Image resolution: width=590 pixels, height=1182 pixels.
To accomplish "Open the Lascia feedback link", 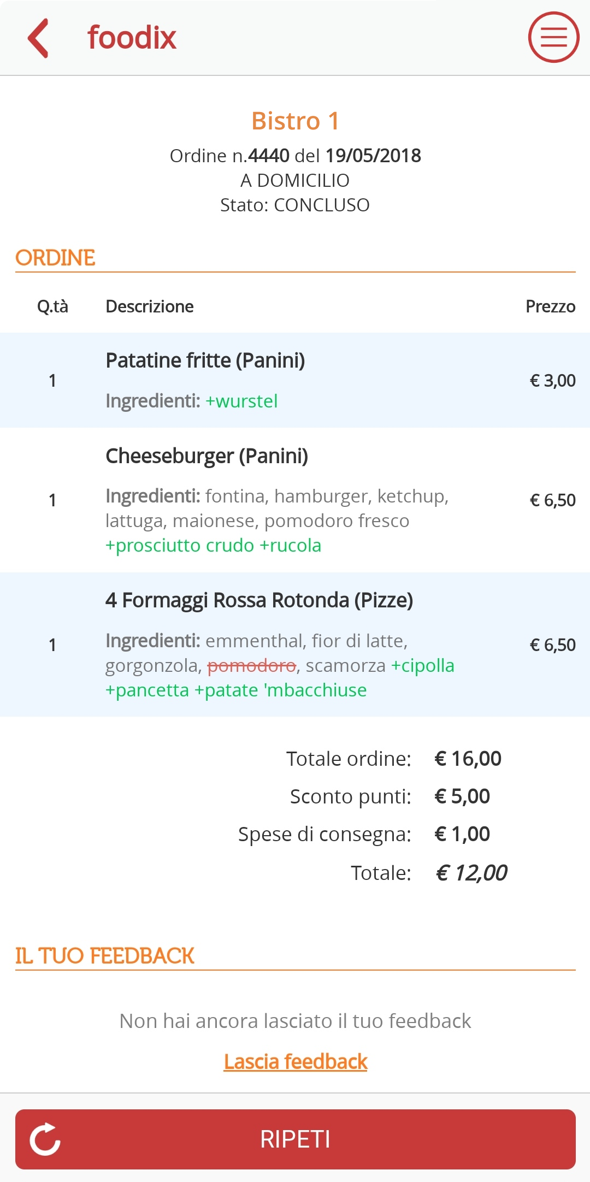I will (x=296, y=1061).
